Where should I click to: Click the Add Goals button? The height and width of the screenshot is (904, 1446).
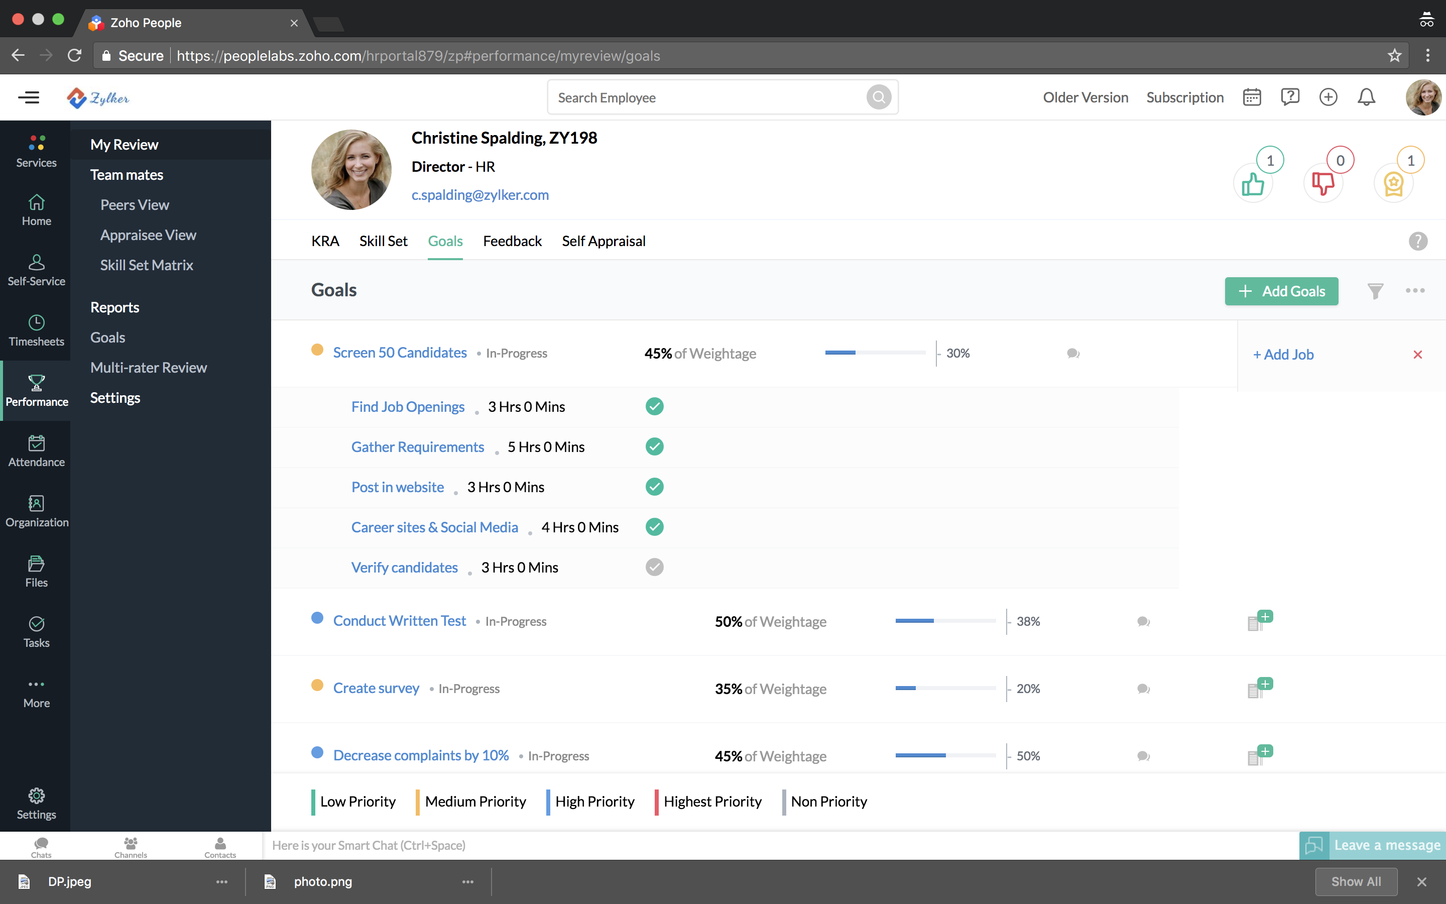1281,291
